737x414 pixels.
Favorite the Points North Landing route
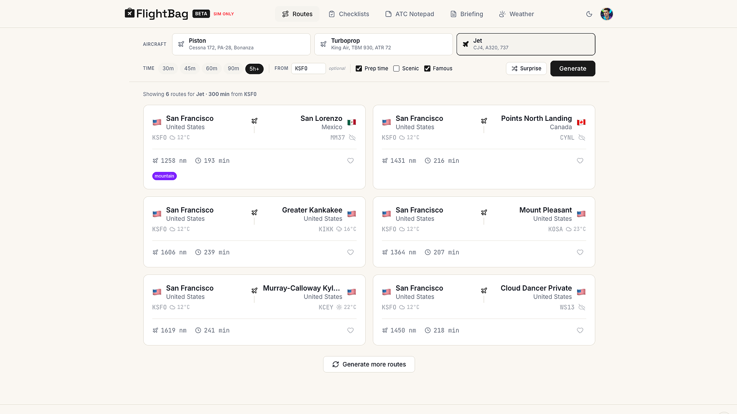(580, 161)
